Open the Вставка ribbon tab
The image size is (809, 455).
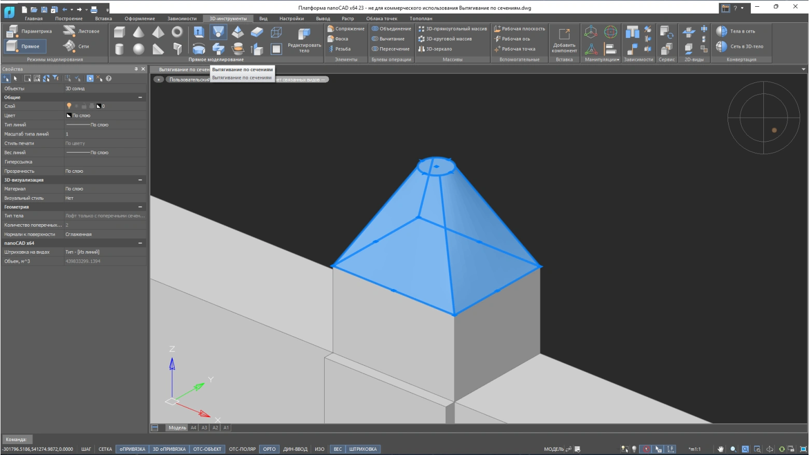[103, 19]
